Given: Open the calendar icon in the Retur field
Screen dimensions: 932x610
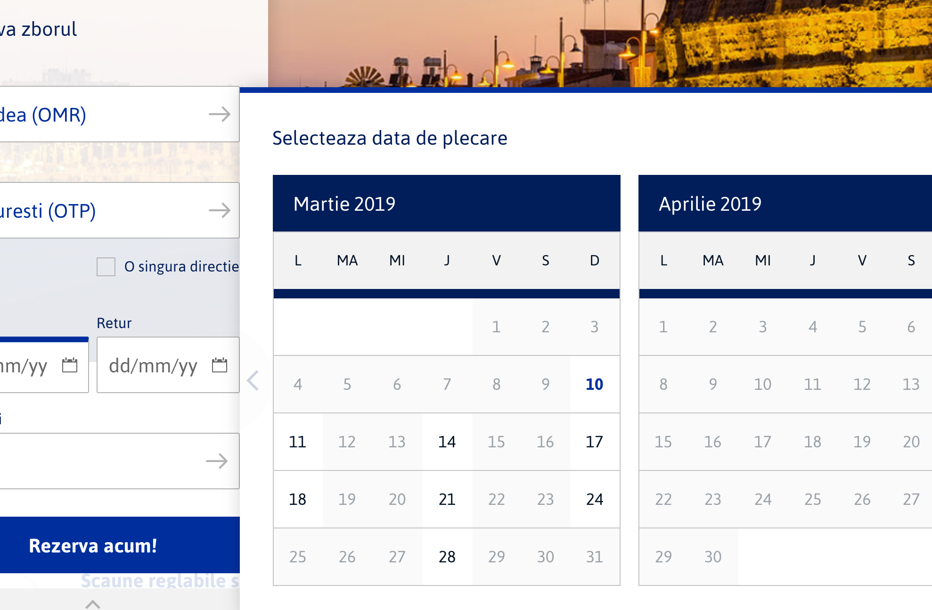Looking at the screenshot, I should pyautogui.click(x=219, y=365).
